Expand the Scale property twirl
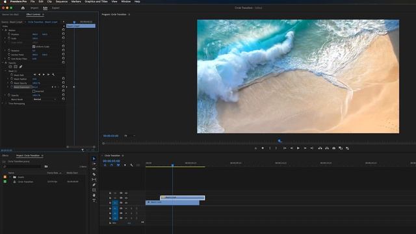The height and width of the screenshot is (234, 416). [x=5, y=38]
